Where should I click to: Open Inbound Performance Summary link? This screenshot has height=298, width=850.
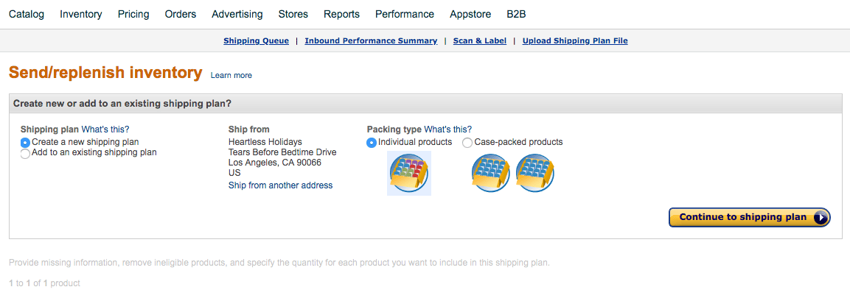[371, 40]
